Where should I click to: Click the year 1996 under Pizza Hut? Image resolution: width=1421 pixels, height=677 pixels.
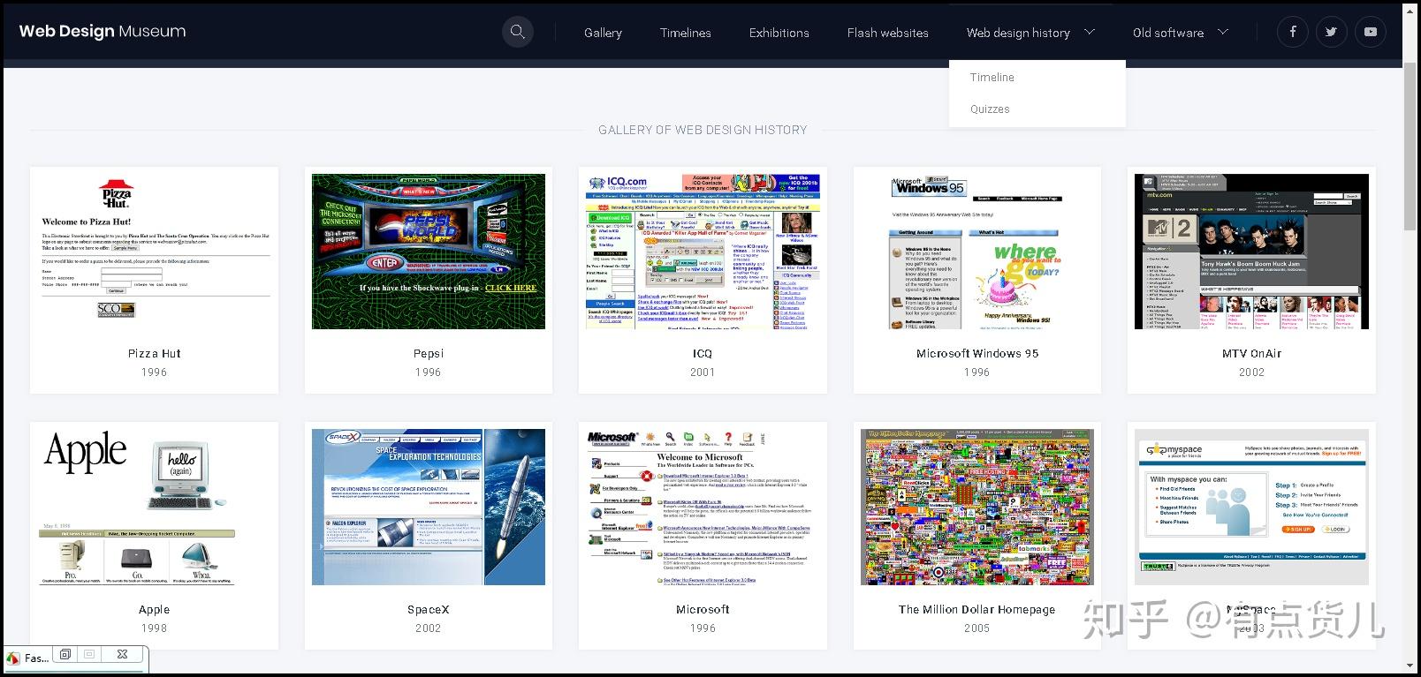[155, 372]
